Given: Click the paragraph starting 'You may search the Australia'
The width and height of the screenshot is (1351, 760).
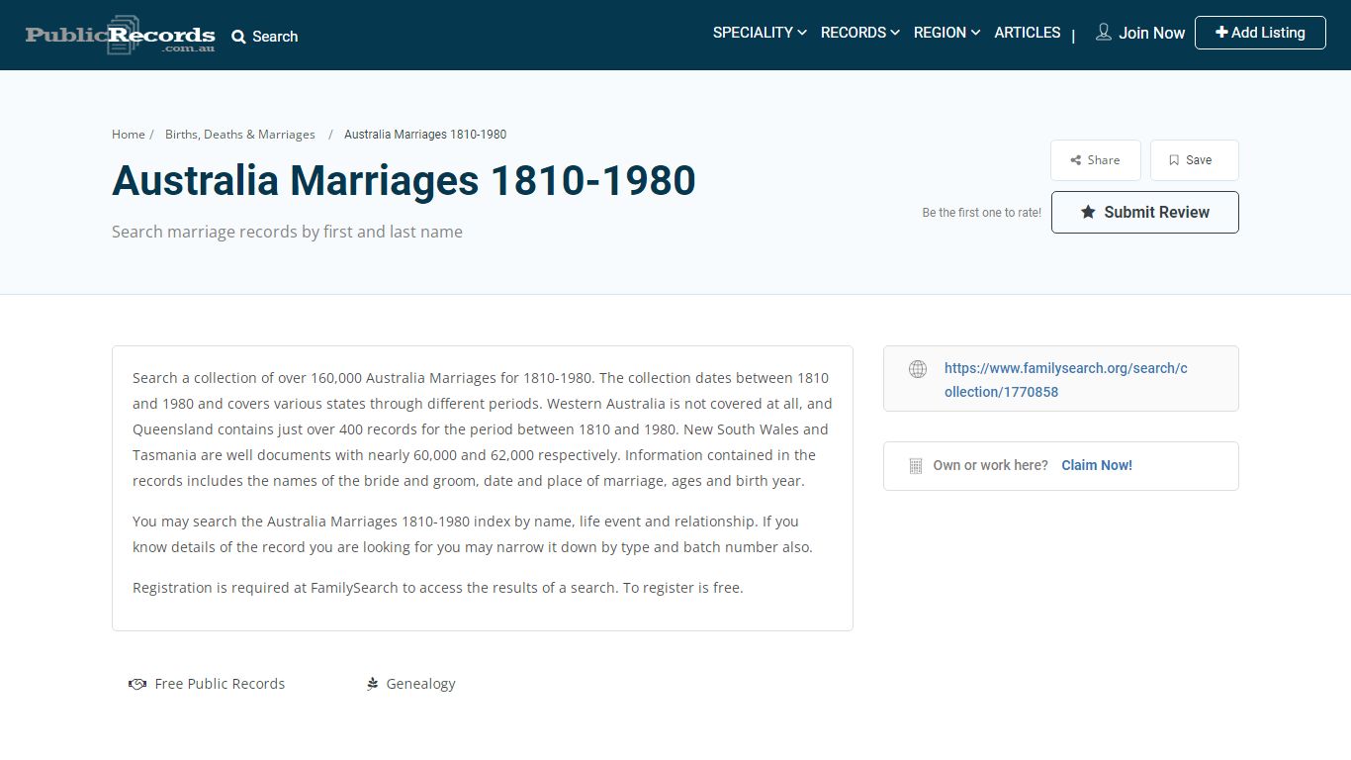Looking at the screenshot, I should (473, 534).
